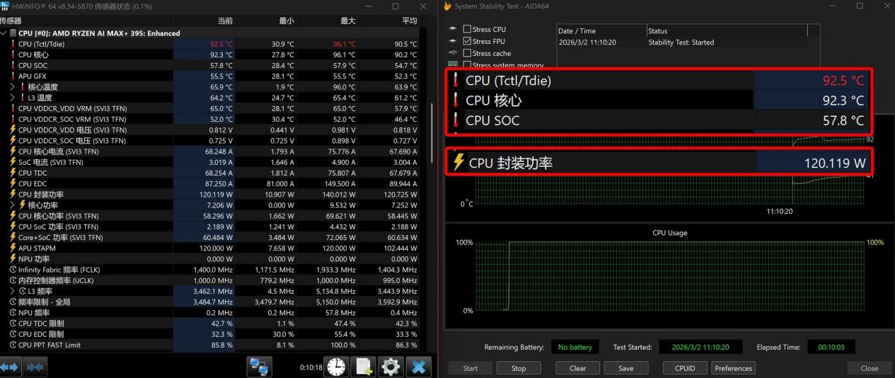Click the 平均 column header
The image size is (895, 378).
coord(409,21)
